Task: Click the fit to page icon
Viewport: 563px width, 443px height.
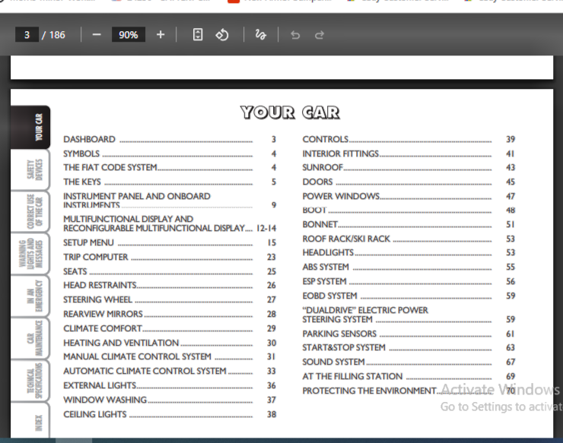Action: [198, 35]
